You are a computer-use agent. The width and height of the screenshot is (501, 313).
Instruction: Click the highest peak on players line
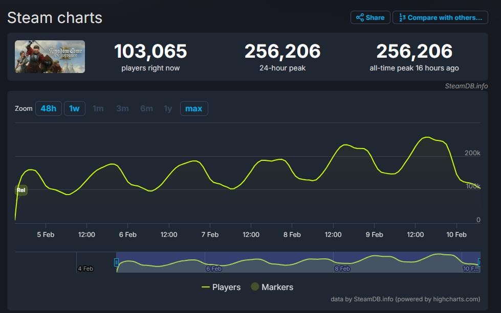(427, 137)
